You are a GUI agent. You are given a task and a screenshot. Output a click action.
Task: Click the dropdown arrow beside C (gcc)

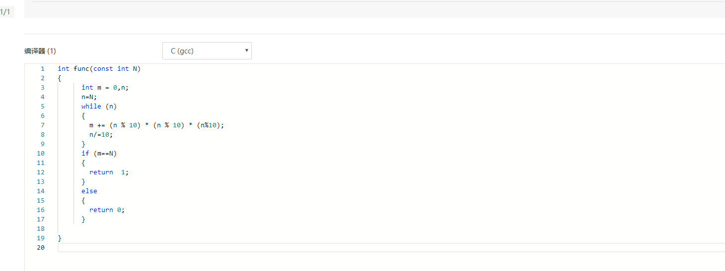246,51
